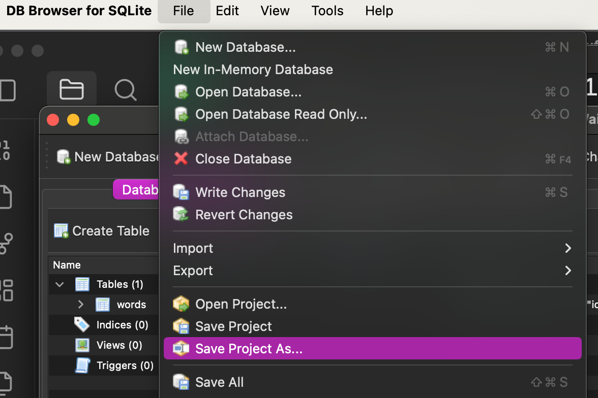Viewport: 598px width, 398px height.
Task: Click the New Database cylinder icon in menu
Action: 182,47
